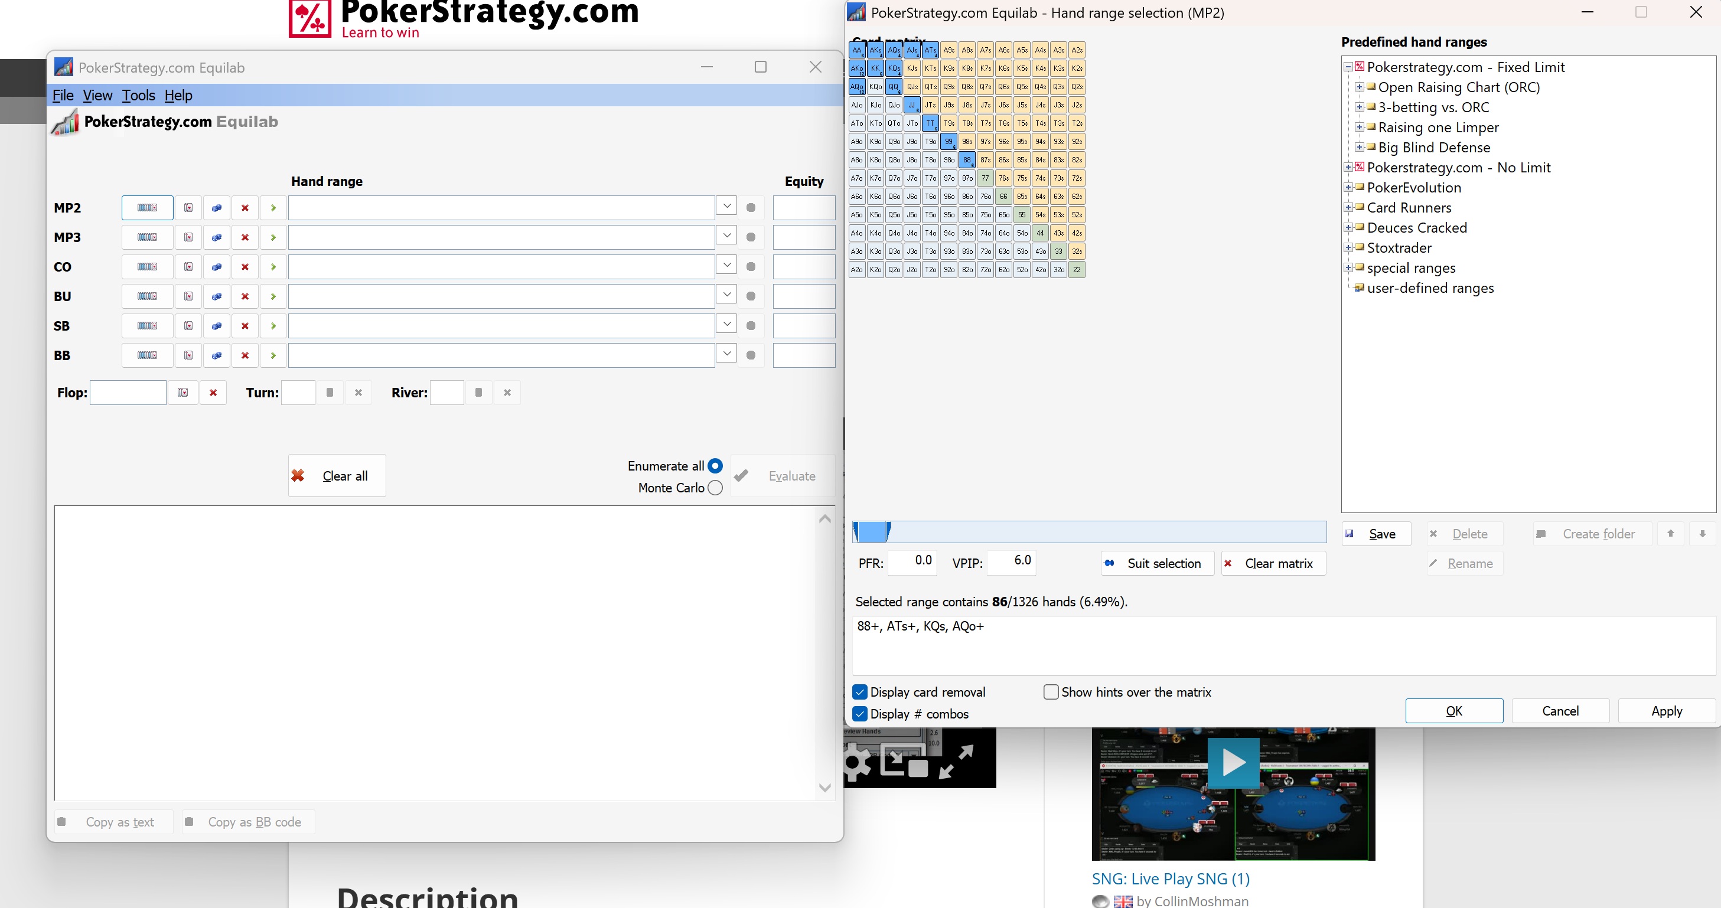1721x908 pixels.
Task: Click the BU row blue dice icon
Action: click(217, 296)
